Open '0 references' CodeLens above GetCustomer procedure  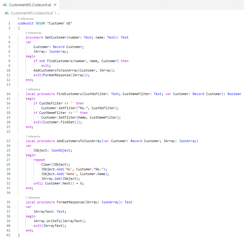(33, 33)
